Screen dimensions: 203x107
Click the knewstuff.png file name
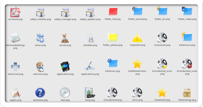[x=162, y=100]
